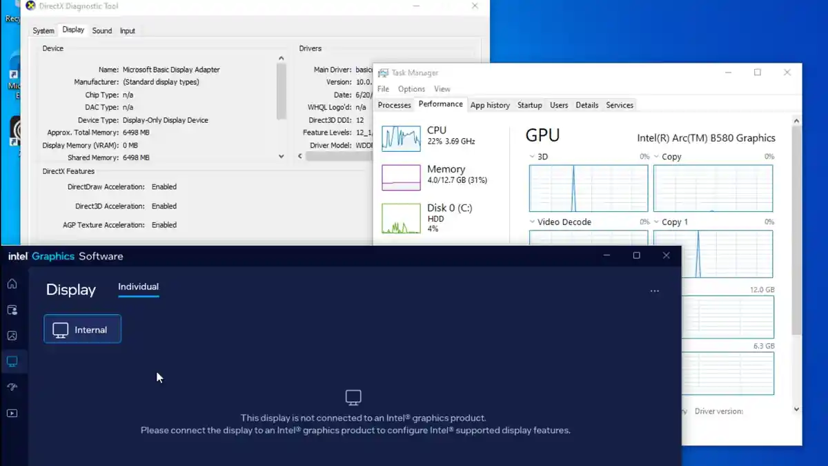The image size is (828, 466).
Task: Open the Video Decode graph dropdown
Action: pyautogui.click(x=533, y=222)
